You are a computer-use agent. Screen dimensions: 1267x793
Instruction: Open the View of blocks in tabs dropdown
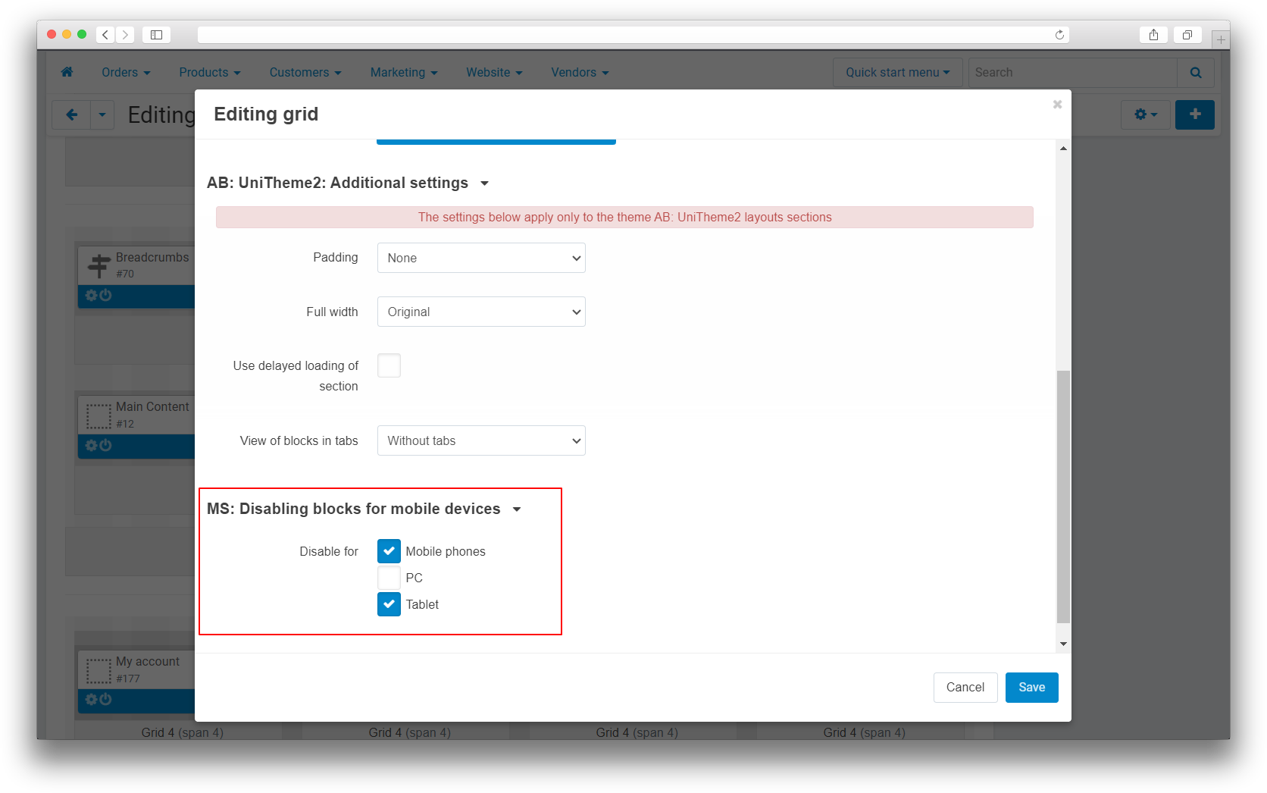[x=481, y=440]
